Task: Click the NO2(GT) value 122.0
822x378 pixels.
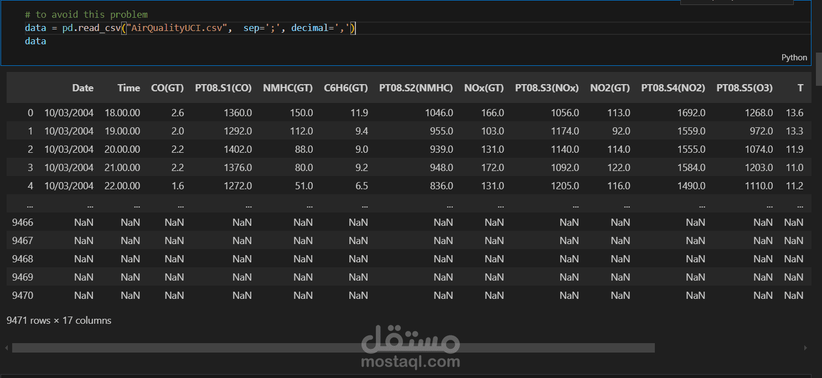Action: [618, 168]
